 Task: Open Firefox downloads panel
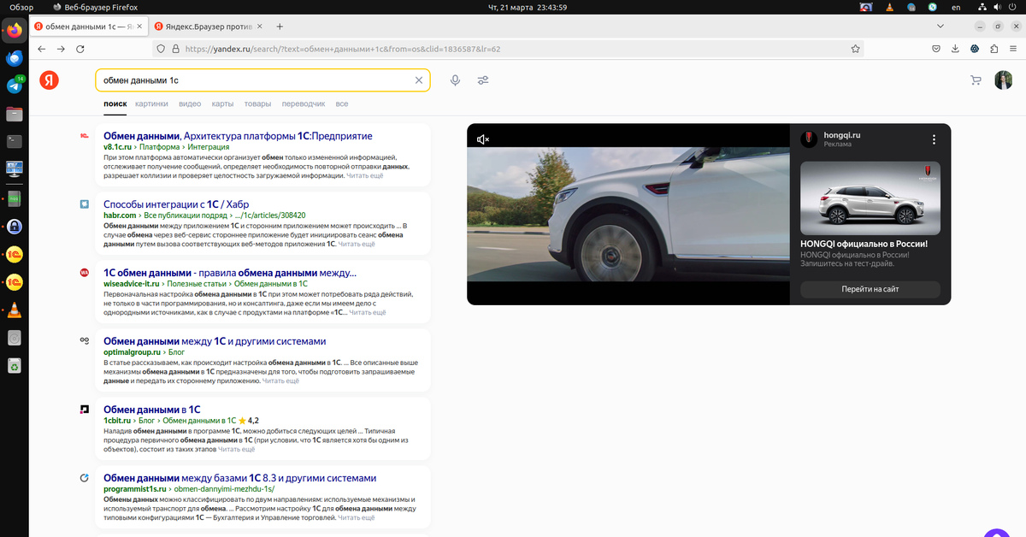click(955, 49)
